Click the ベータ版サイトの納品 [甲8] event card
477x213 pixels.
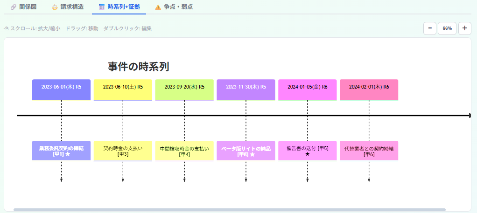pyautogui.click(x=246, y=151)
